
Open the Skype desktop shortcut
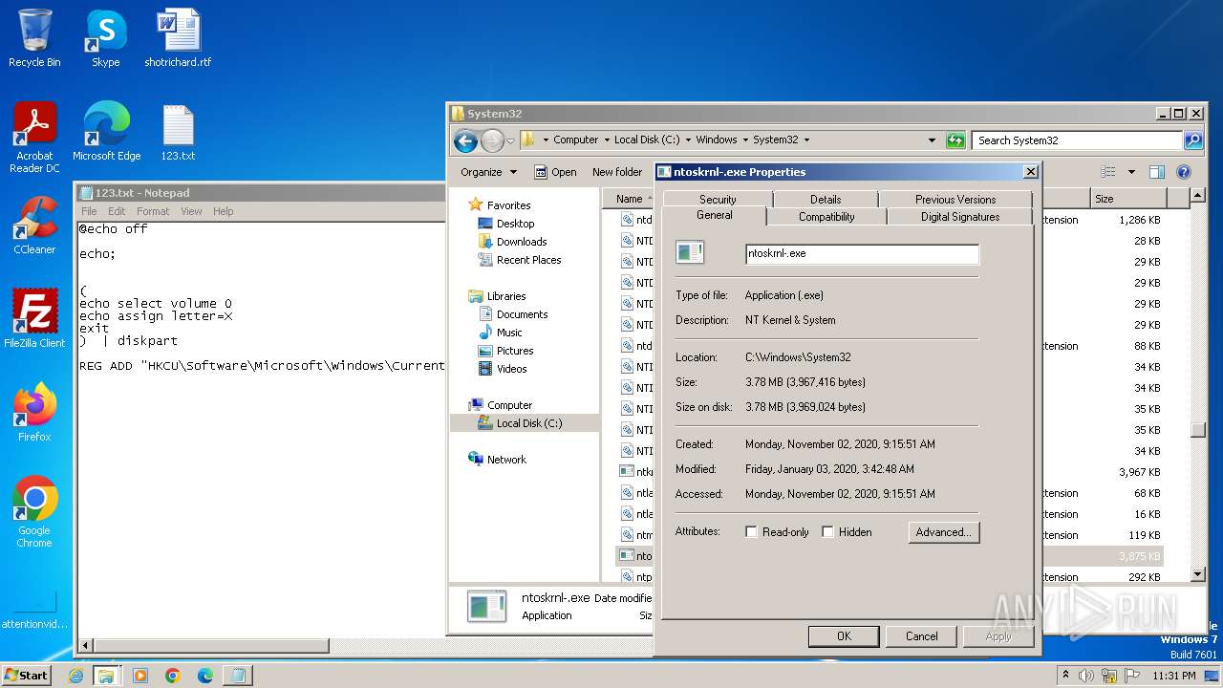tap(106, 38)
